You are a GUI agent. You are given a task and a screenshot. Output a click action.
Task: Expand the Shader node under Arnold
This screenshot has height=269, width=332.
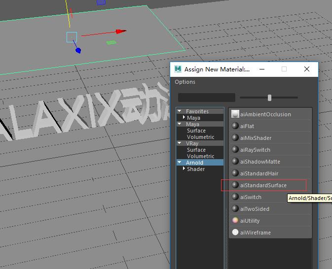(x=184, y=168)
